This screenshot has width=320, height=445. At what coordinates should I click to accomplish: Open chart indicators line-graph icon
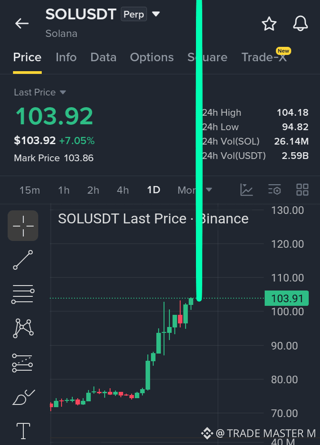tap(246, 190)
